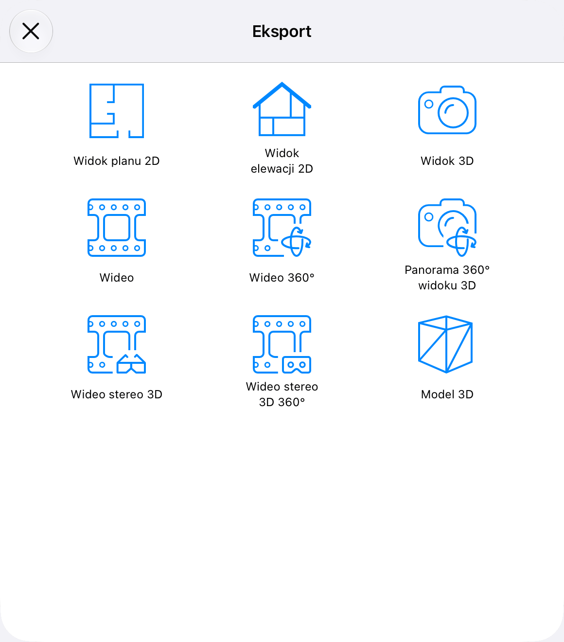Open the camera with rotating globe panorama icon
This screenshot has width=564, height=642.
click(447, 227)
